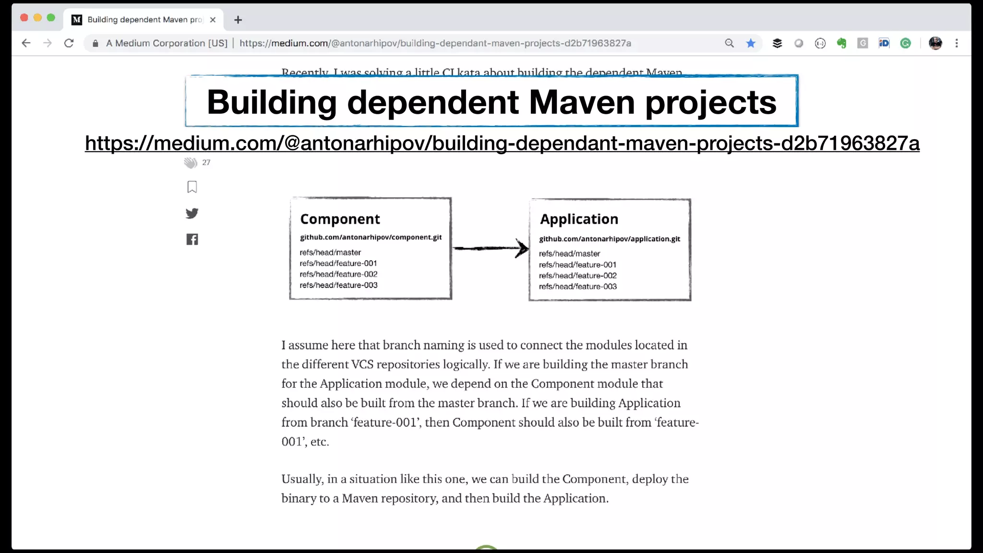Screen dimensions: 983x553
Task: Open the Evernote elephant extension
Action: click(841, 43)
